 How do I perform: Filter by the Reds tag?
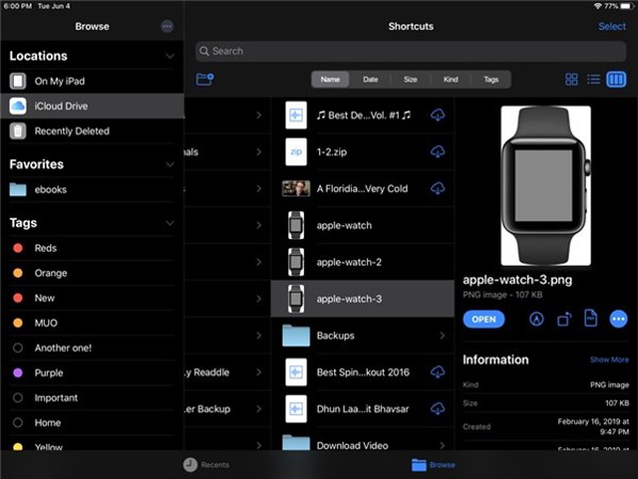pos(92,248)
